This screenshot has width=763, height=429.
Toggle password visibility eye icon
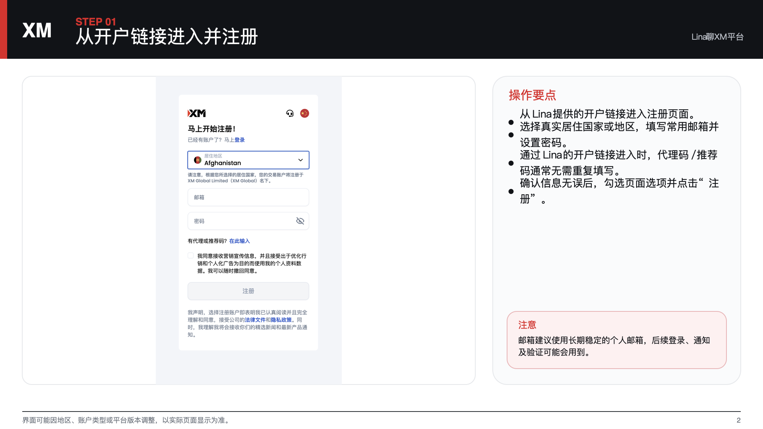tap(300, 221)
